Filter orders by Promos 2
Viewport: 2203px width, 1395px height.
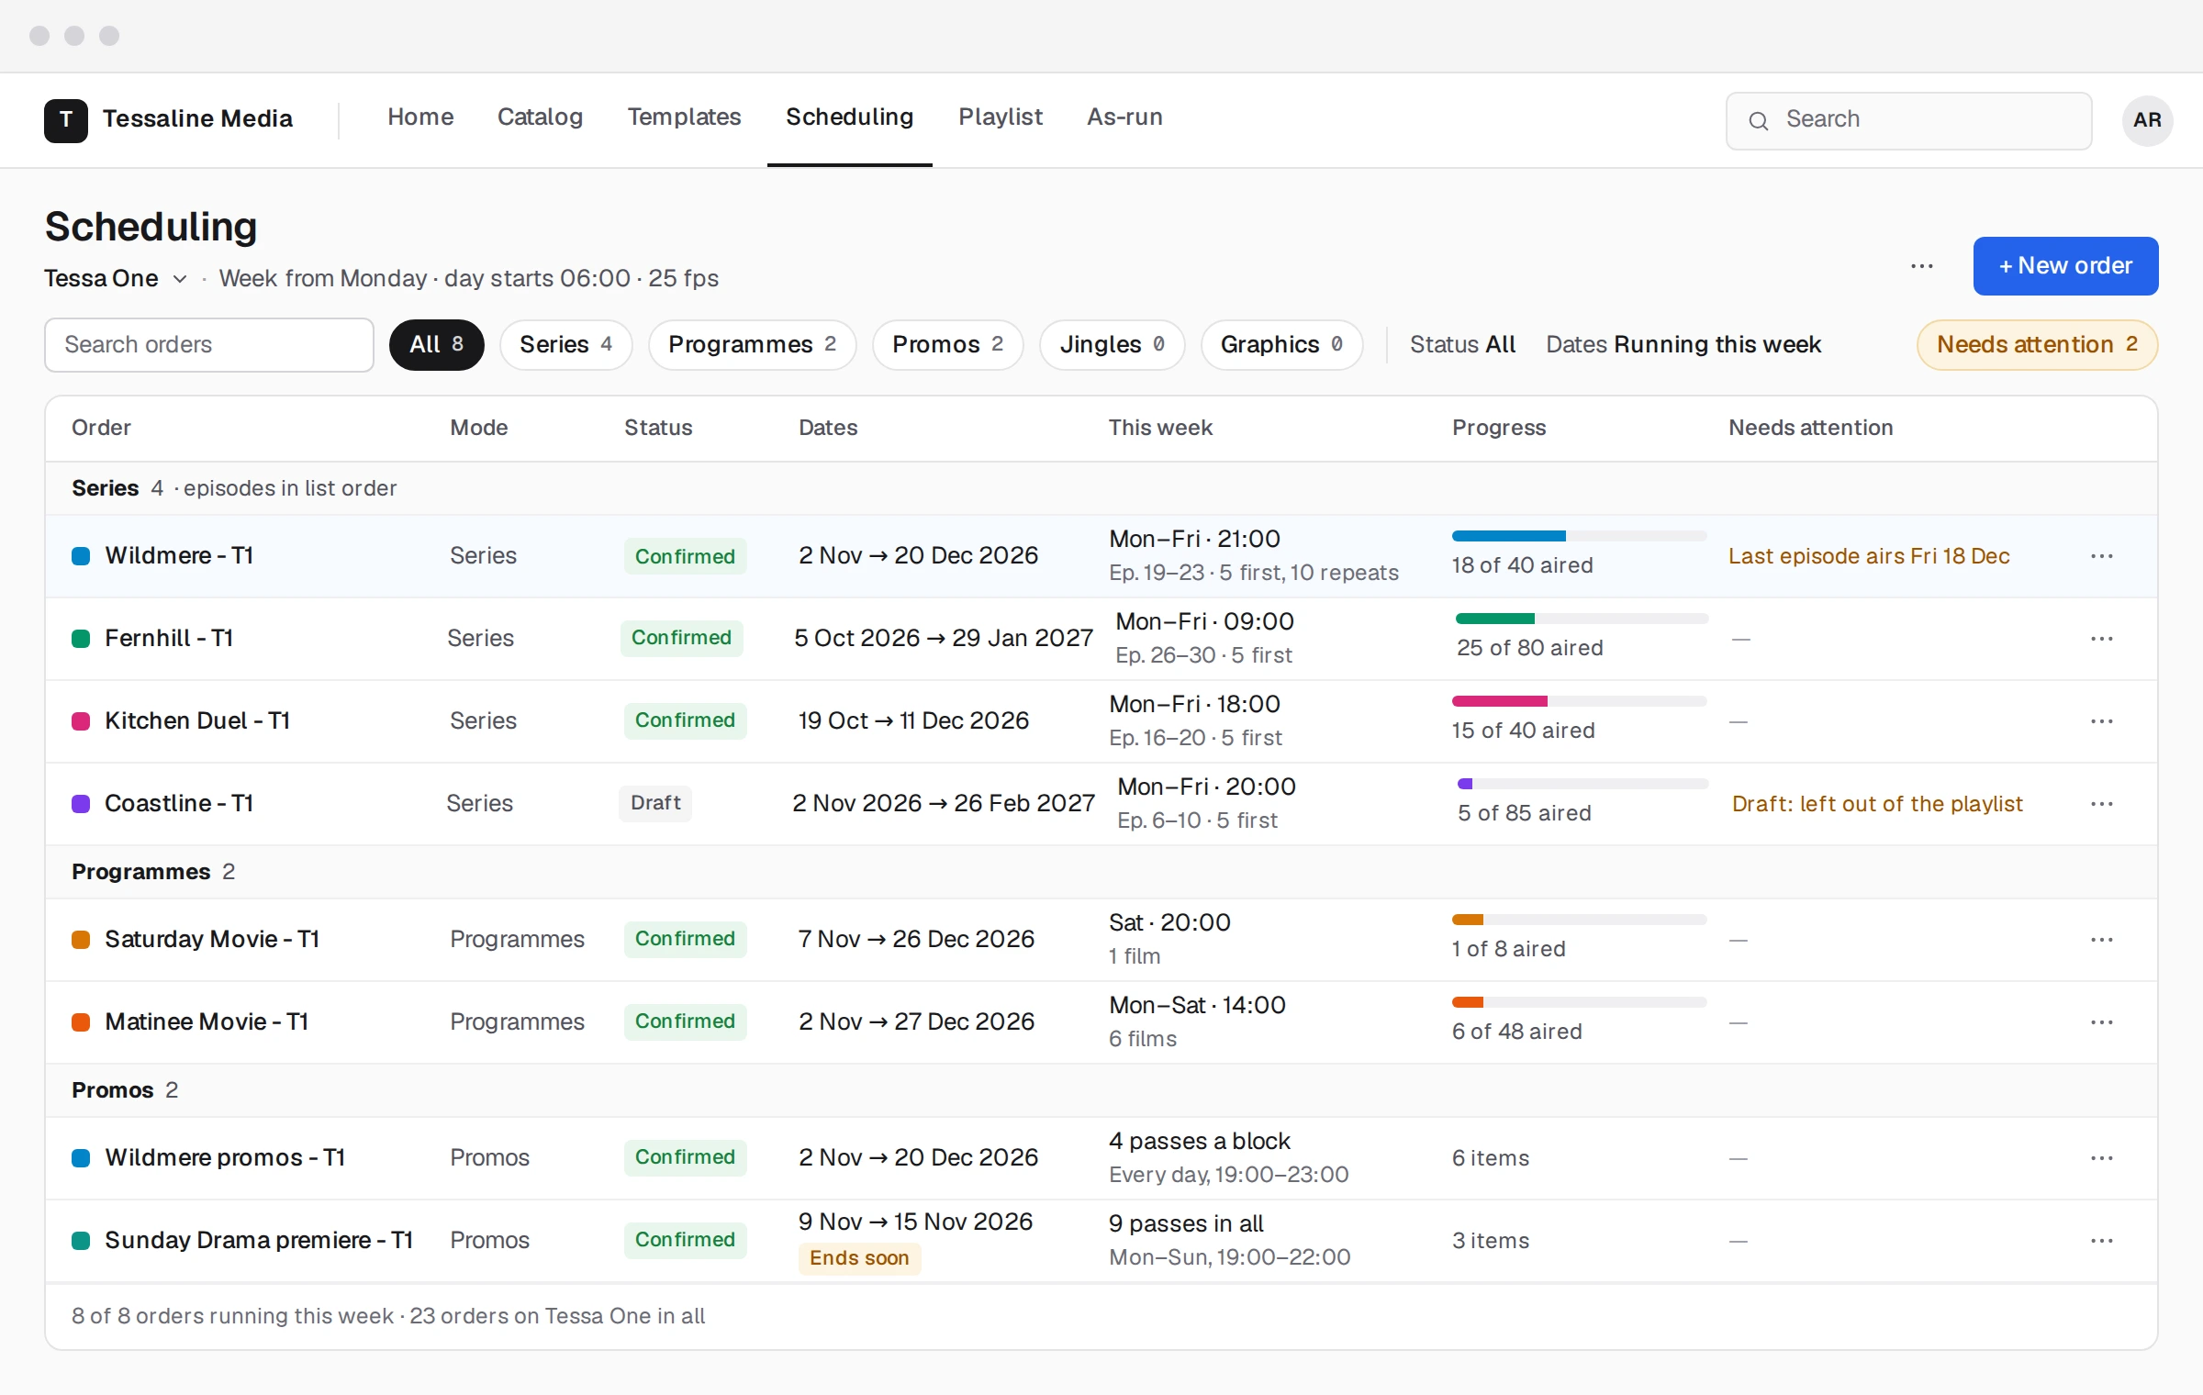pyautogui.click(x=947, y=345)
